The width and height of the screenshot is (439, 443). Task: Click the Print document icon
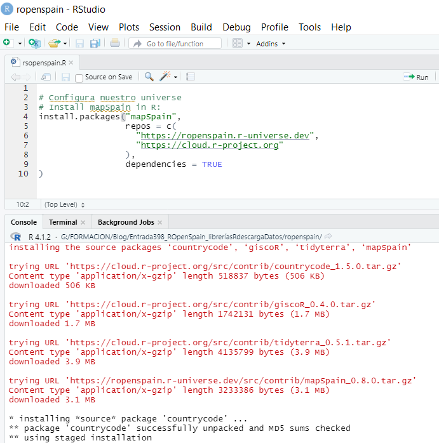(x=114, y=43)
